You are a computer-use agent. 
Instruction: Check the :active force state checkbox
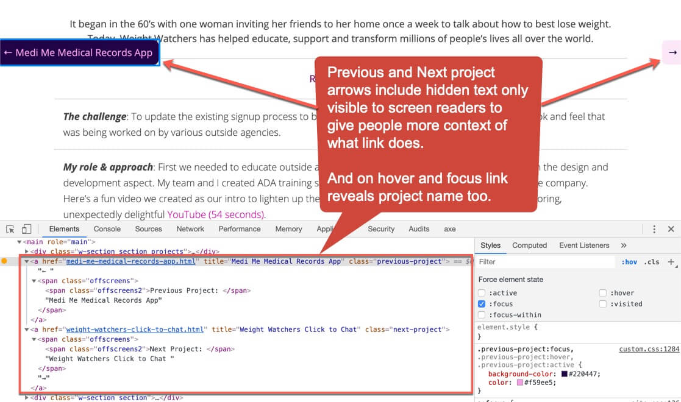[482, 293]
